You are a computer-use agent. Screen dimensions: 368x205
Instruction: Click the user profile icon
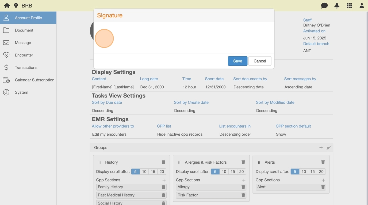pos(362,6)
